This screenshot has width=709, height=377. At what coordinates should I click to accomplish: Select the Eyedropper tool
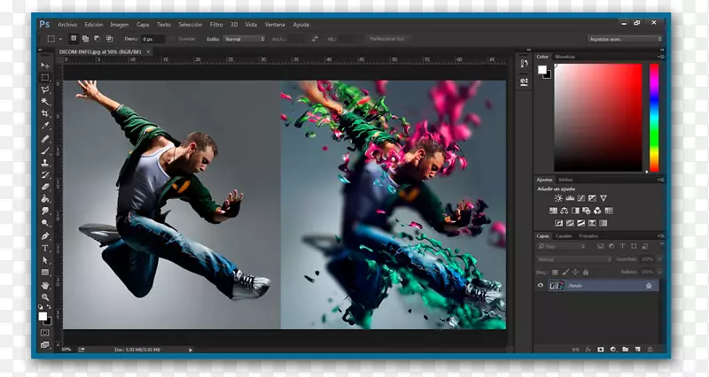[45, 126]
